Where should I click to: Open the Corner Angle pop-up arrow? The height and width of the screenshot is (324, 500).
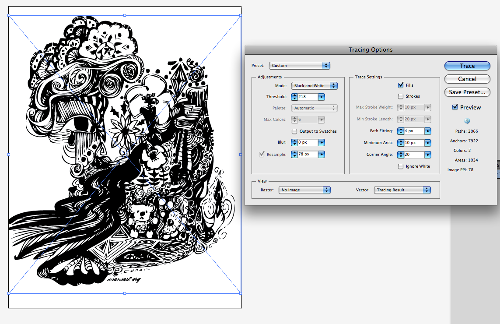click(427, 154)
